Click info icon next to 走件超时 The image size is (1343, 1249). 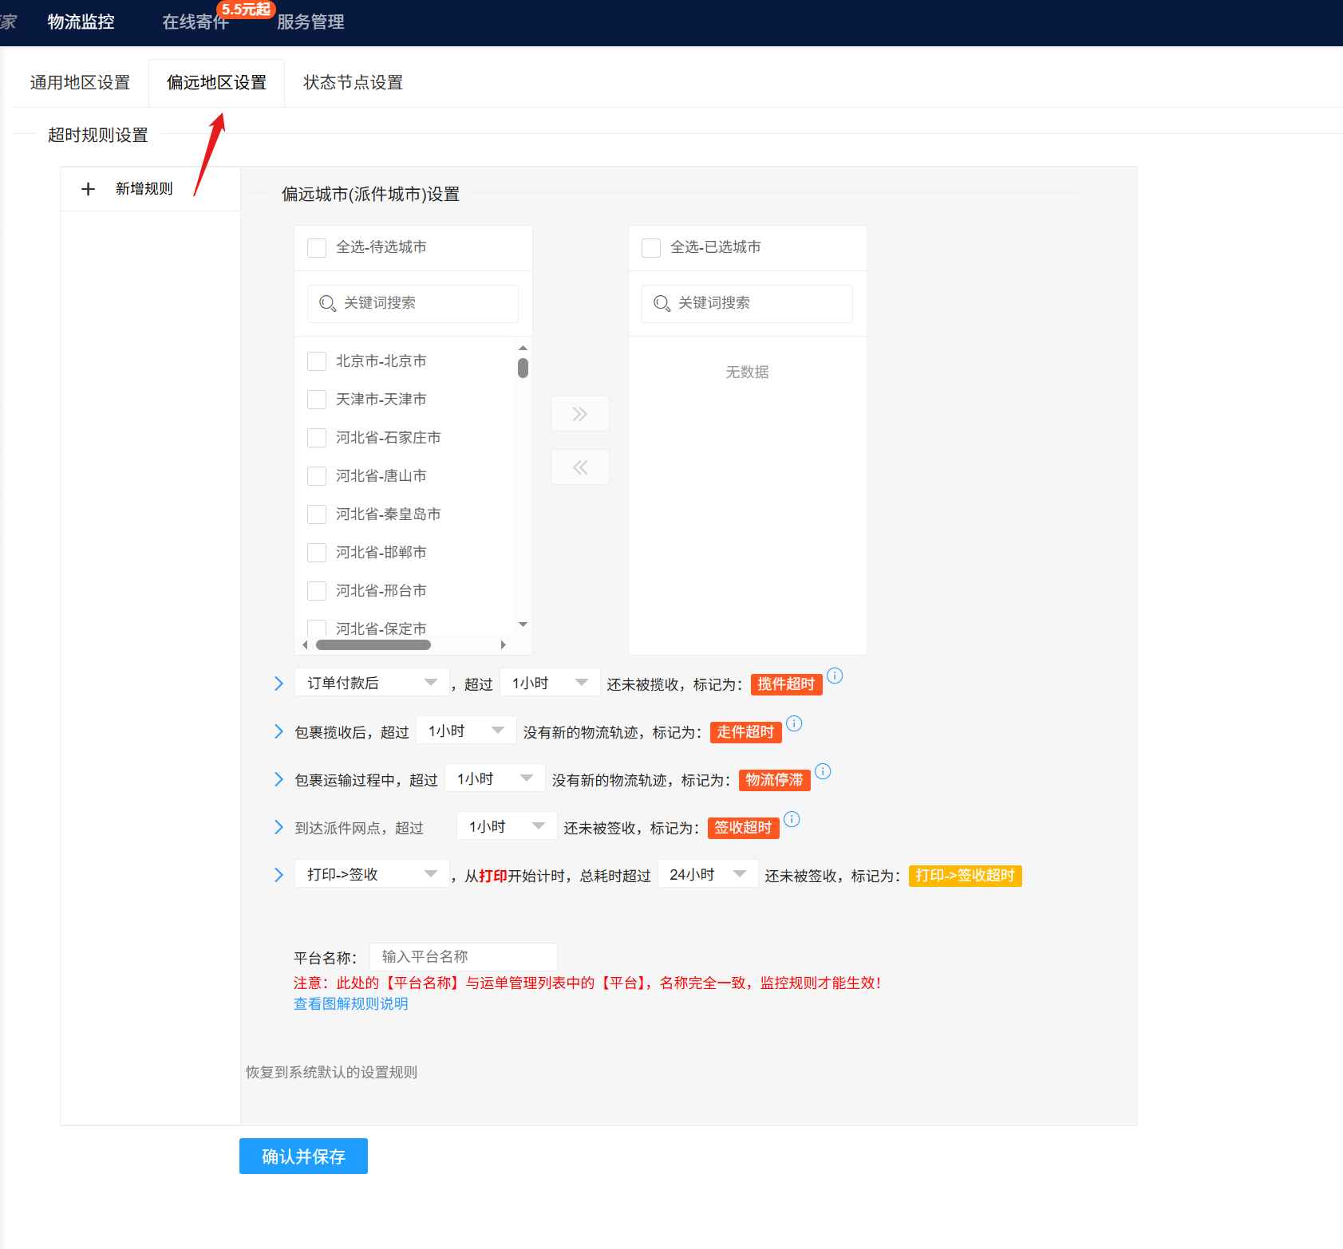[794, 724]
